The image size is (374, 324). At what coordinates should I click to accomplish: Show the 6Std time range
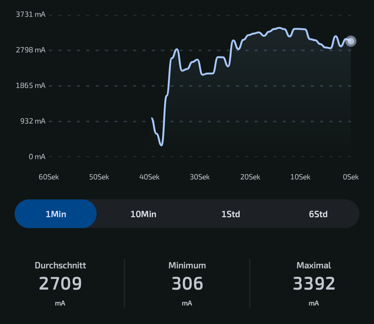tap(318, 214)
